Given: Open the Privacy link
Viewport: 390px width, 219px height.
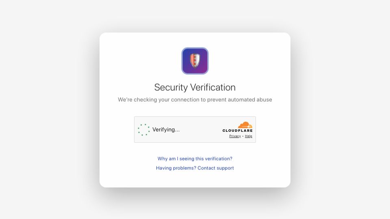Looking at the screenshot, I should tap(235, 136).
